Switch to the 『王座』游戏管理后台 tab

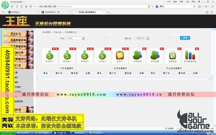coord(89,12)
